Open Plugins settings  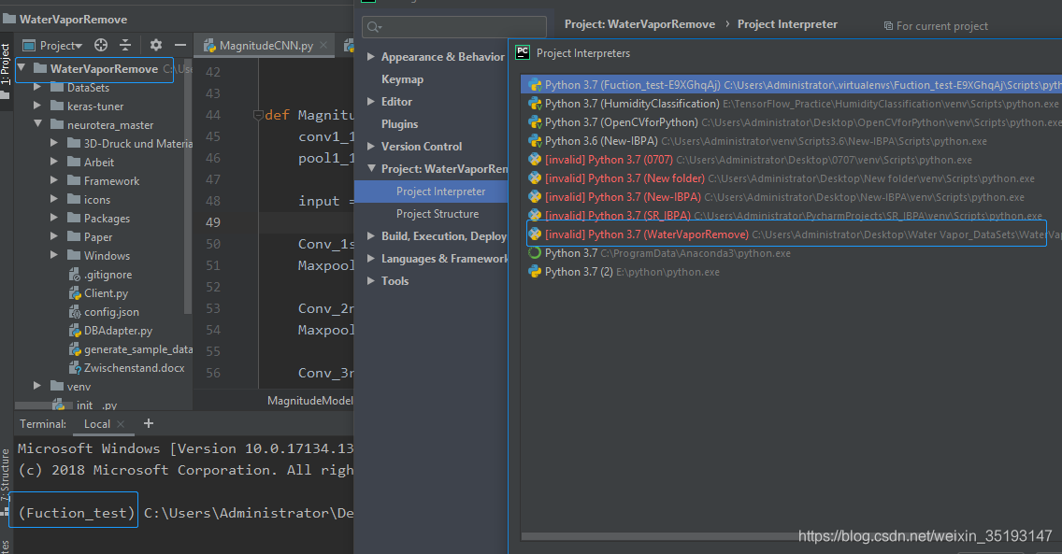(x=399, y=124)
